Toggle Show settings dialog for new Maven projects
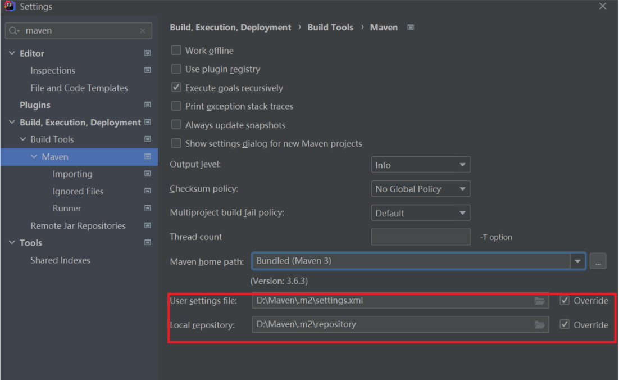This screenshot has width=619, height=380. [x=176, y=143]
